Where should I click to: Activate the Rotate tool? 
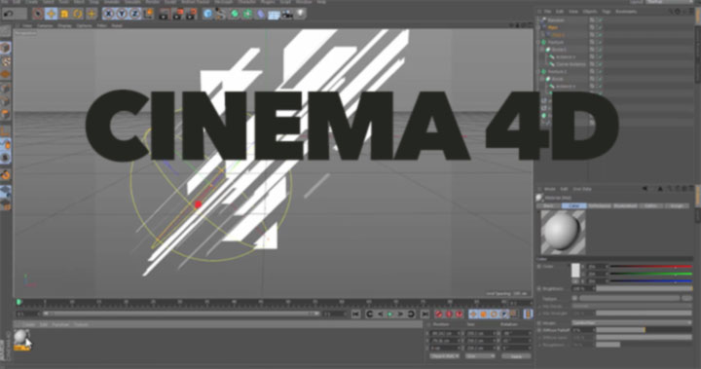(78, 14)
